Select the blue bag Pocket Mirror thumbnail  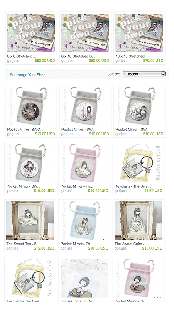click(x=84, y=220)
